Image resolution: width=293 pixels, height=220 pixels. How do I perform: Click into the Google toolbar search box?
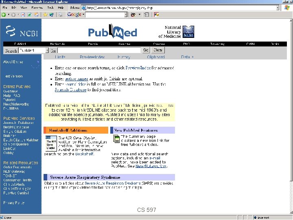[x=105, y=15]
